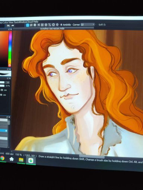Enable the radial snap icon
Screen dimensions: 143x190
(x=42, y=25)
